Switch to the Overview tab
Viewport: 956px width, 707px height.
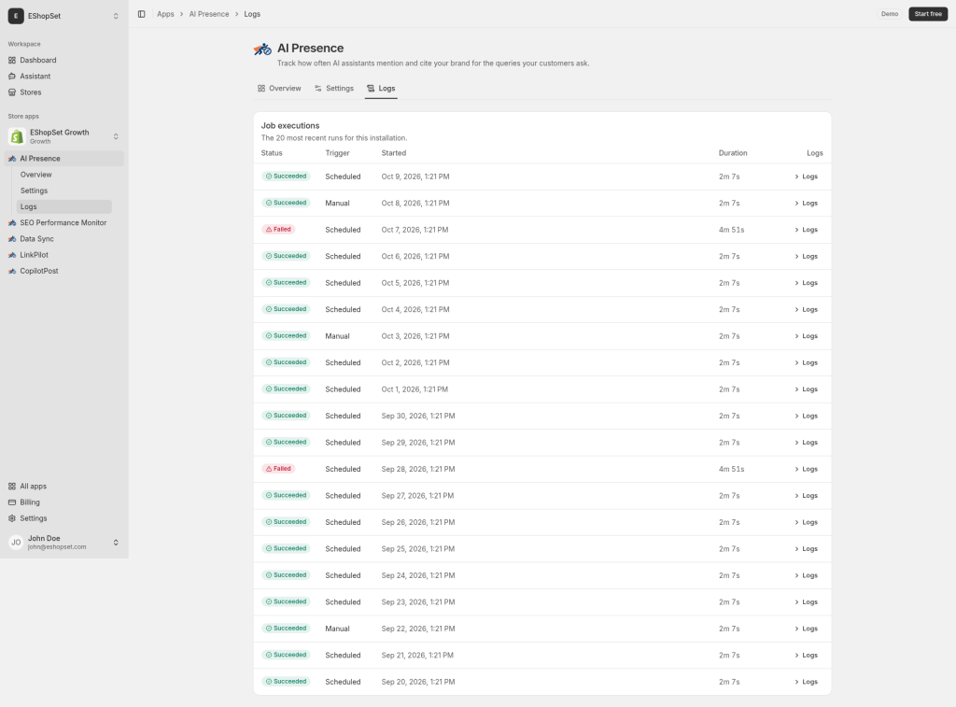point(279,89)
